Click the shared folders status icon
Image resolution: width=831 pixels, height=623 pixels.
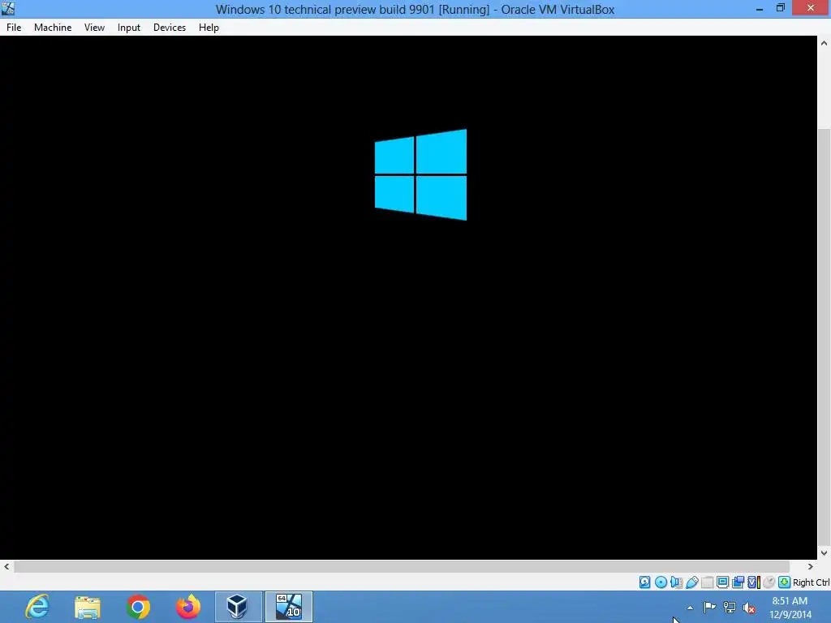point(707,582)
